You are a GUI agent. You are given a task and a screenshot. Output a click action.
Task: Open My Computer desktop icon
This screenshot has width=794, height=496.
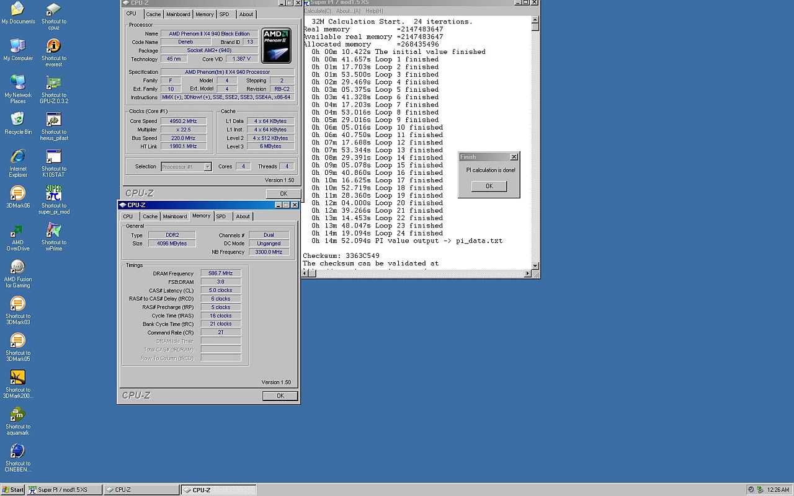tap(18, 50)
